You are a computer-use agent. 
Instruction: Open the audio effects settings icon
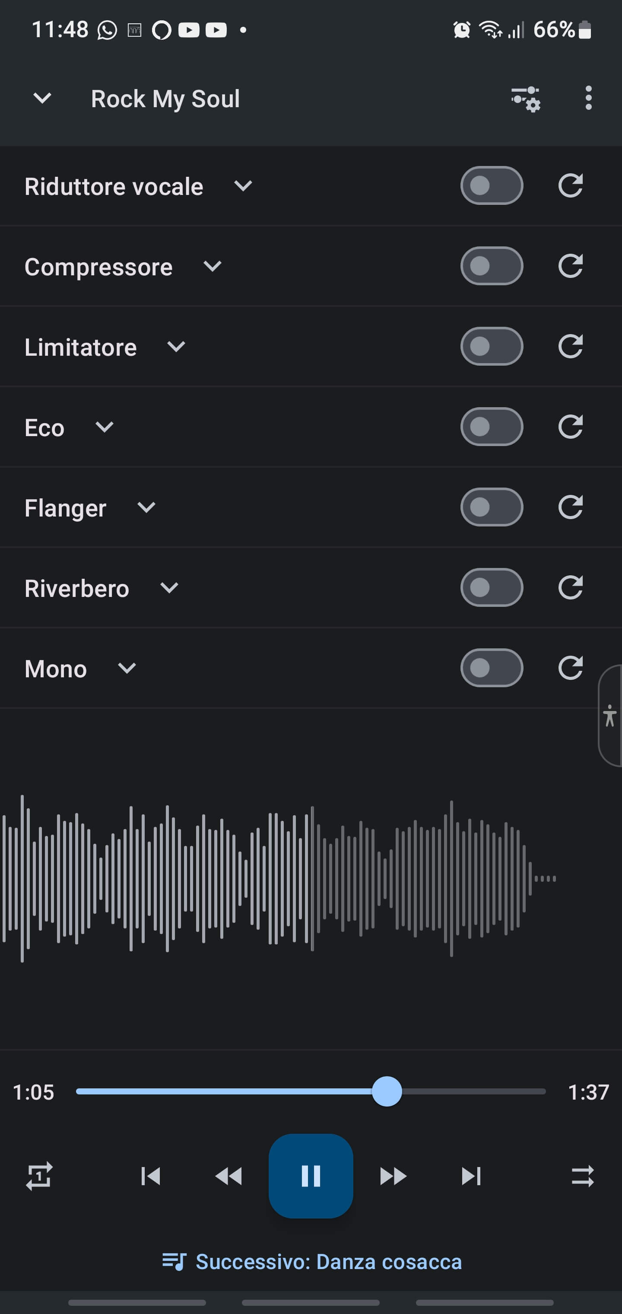pyautogui.click(x=526, y=99)
